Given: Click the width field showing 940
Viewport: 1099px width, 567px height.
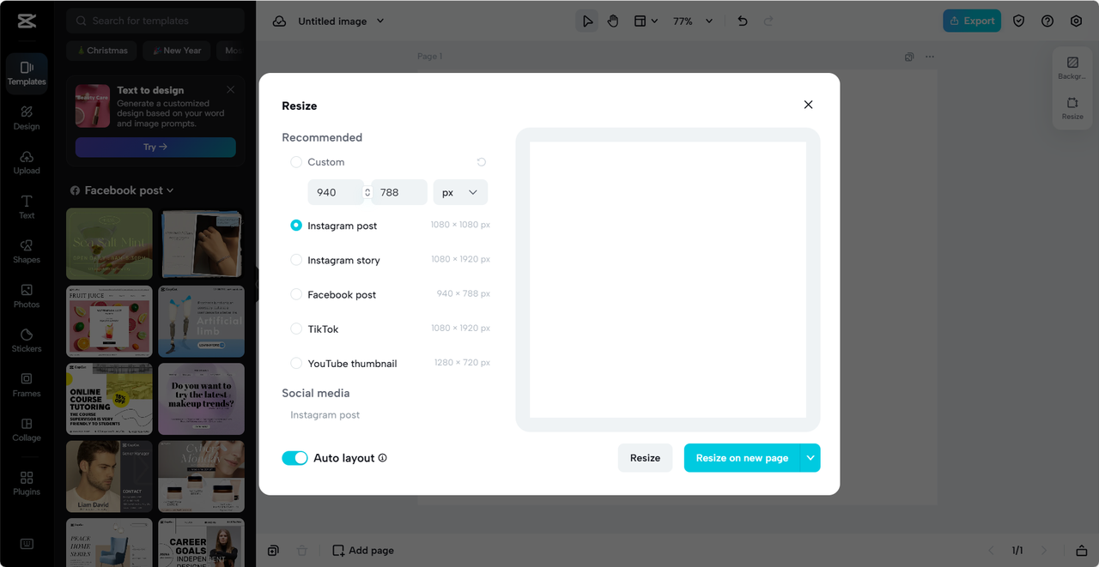Looking at the screenshot, I should click(x=336, y=192).
